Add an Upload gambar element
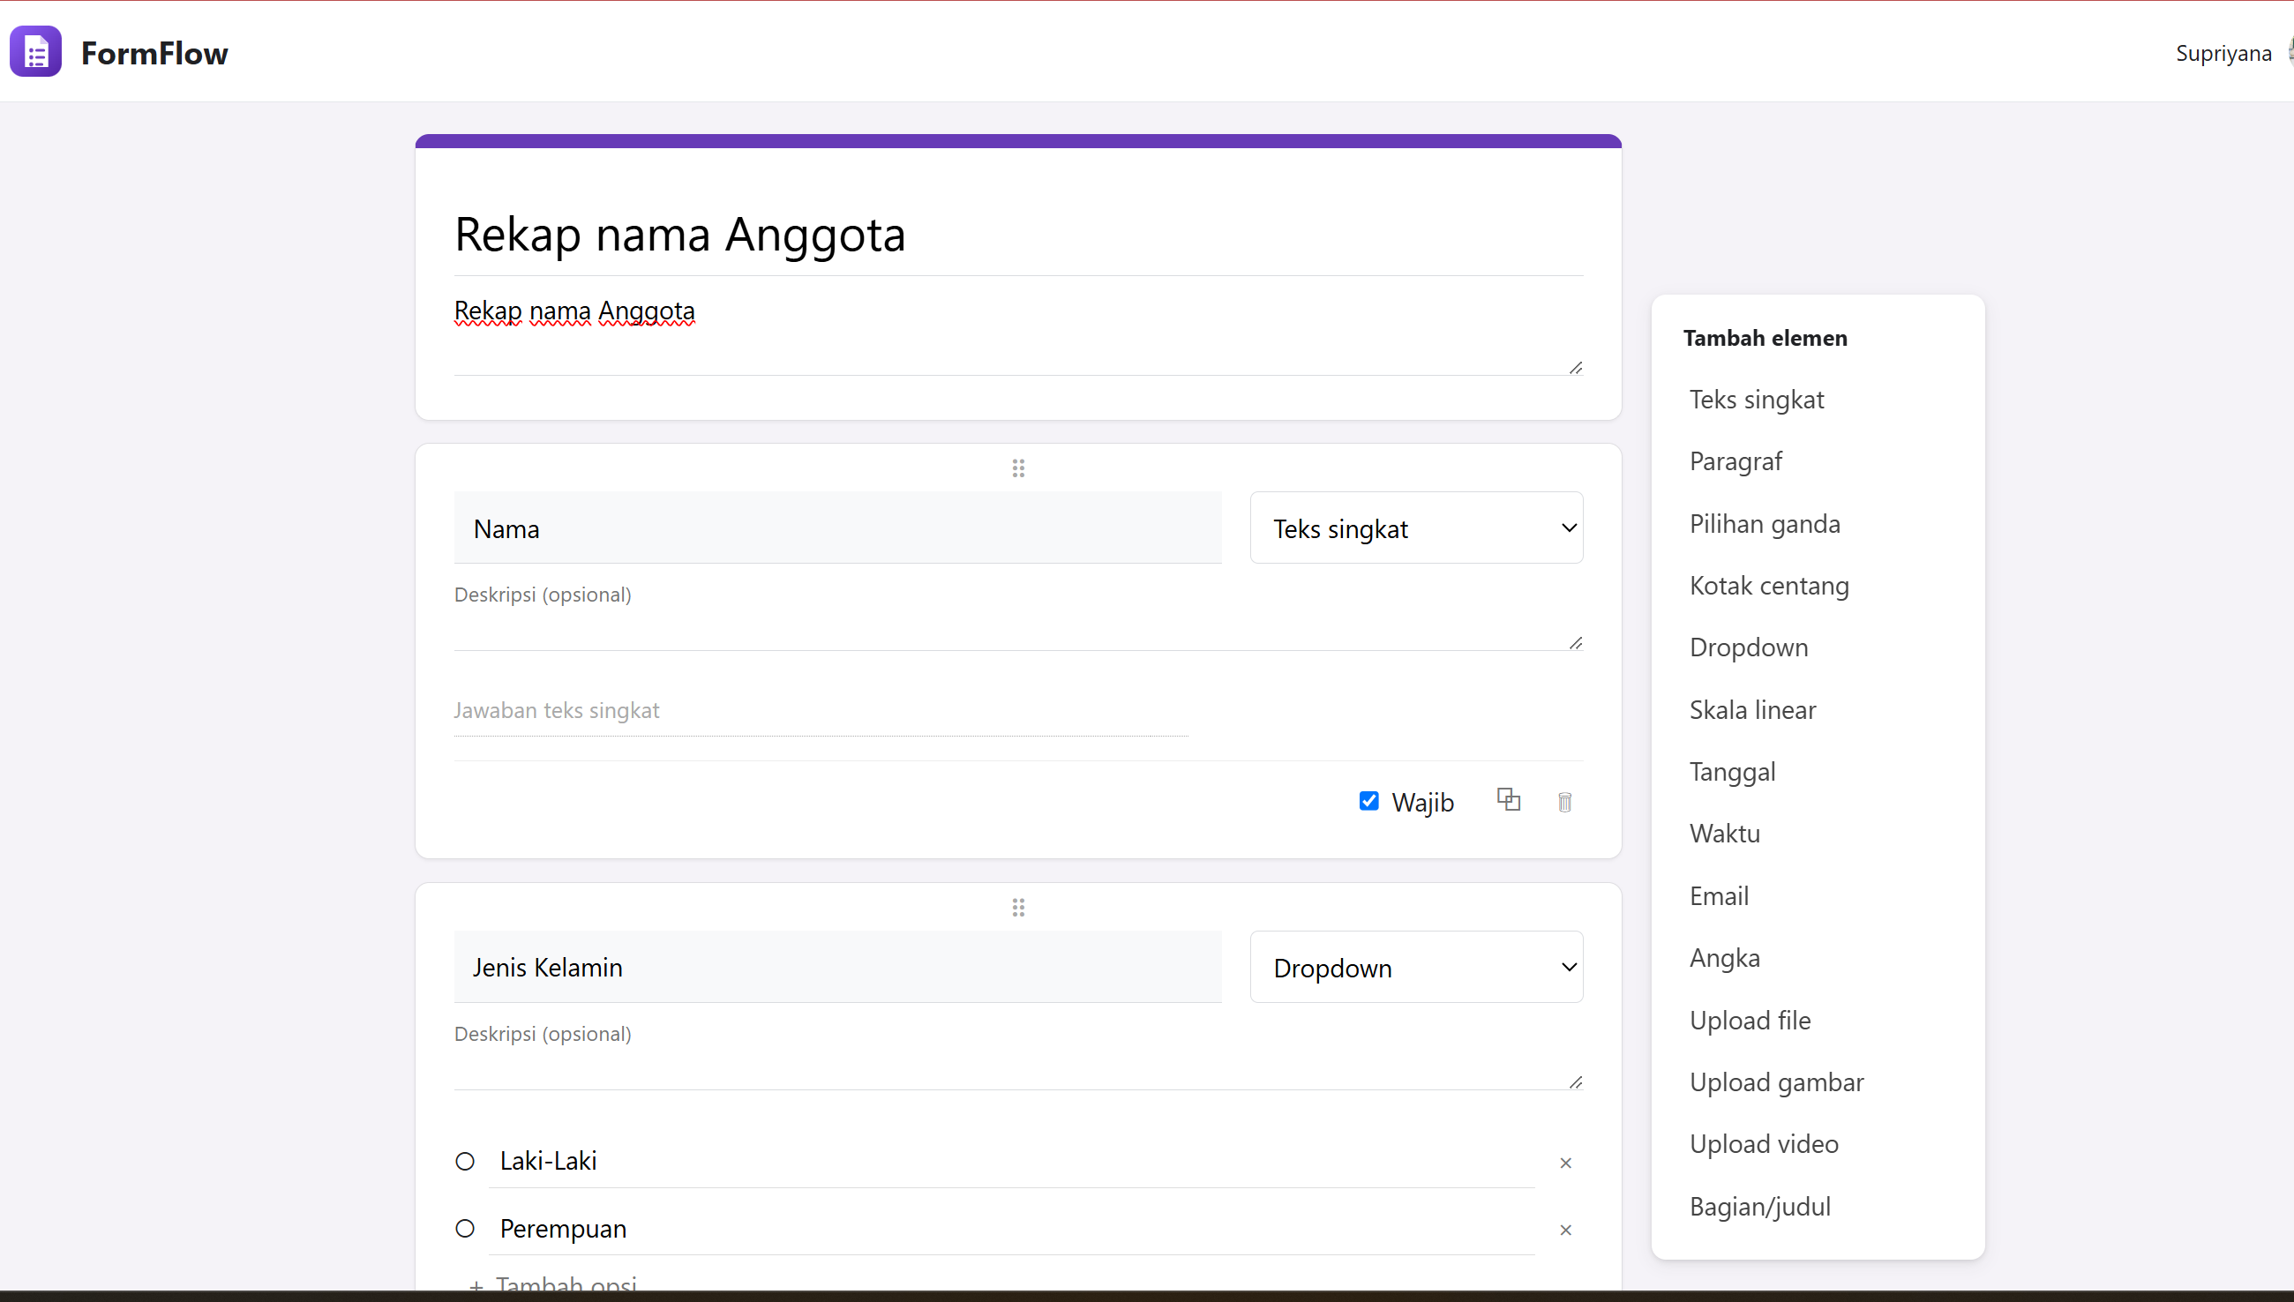Viewport: 2294px width, 1302px height. click(x=1776, y=1082)
